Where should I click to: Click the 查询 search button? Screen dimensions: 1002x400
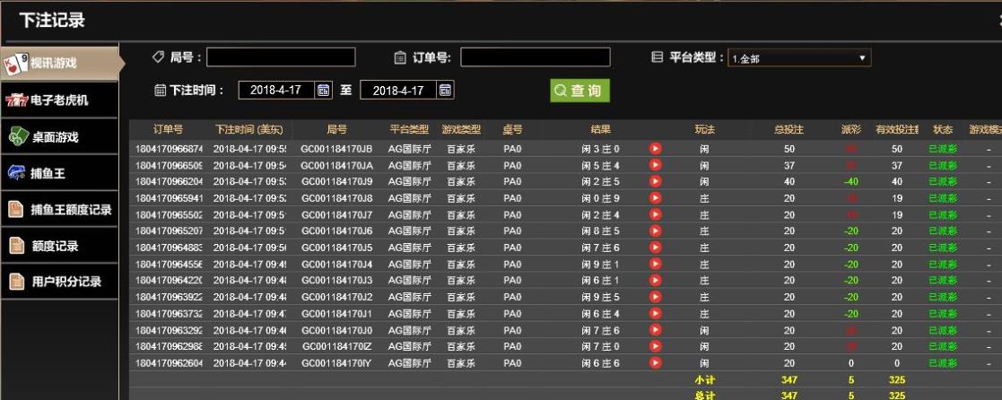(579, 91)
